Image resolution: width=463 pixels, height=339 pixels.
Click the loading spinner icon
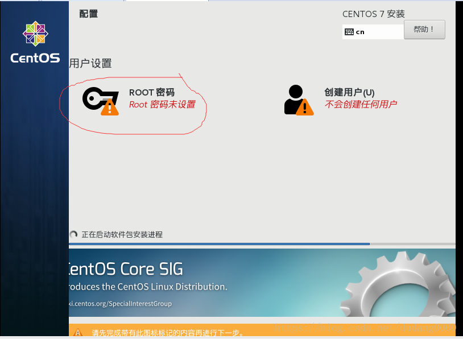(73, 234)
